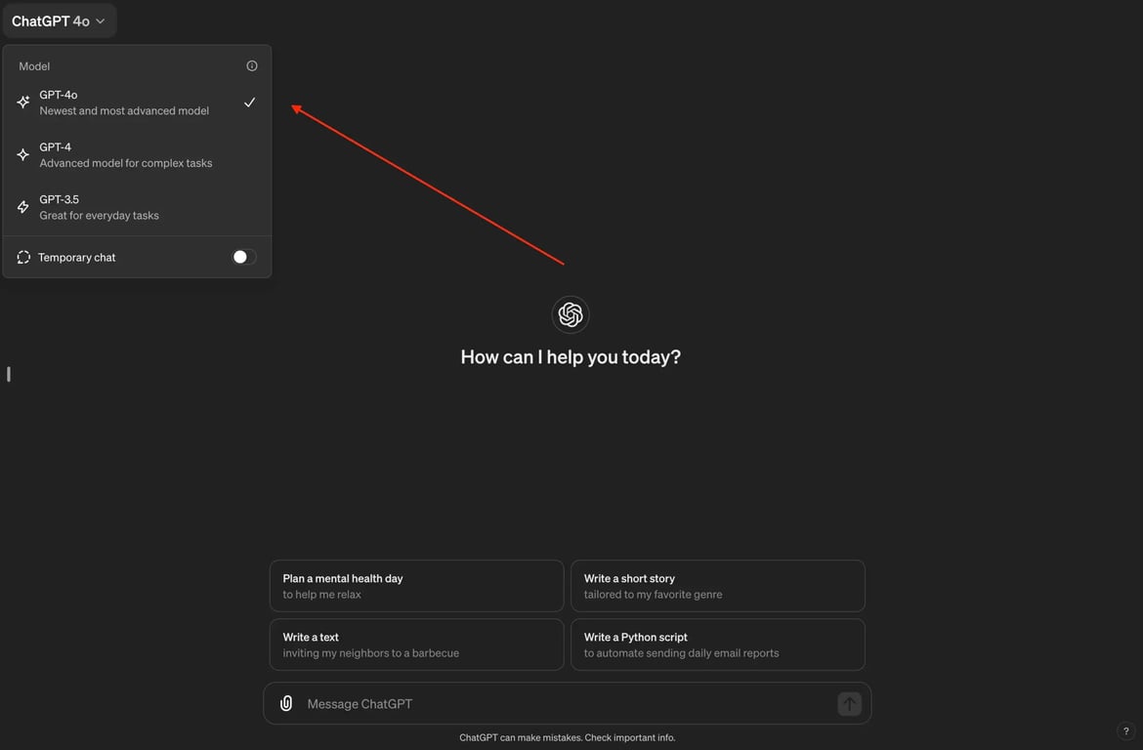Click the checkmark next to GPT-4o
This screenshot has height=750, width=1143.
pyautogui.click(x=250, y=103)
